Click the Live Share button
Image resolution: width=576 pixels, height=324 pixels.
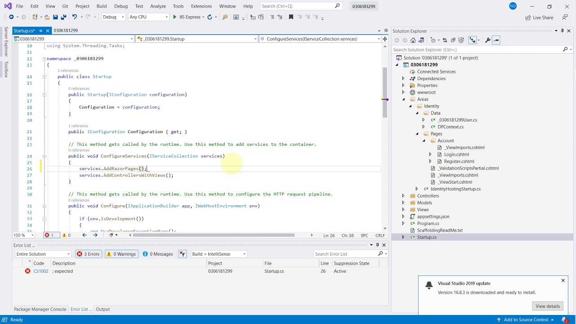point(539,18)
